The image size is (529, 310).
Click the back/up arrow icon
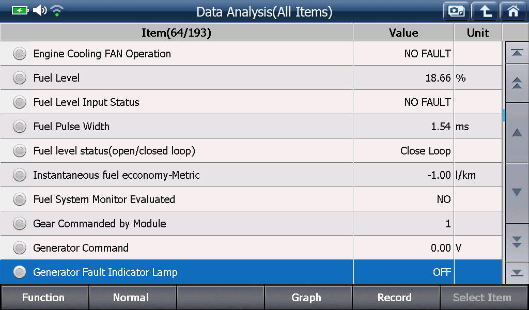point(485,11)
